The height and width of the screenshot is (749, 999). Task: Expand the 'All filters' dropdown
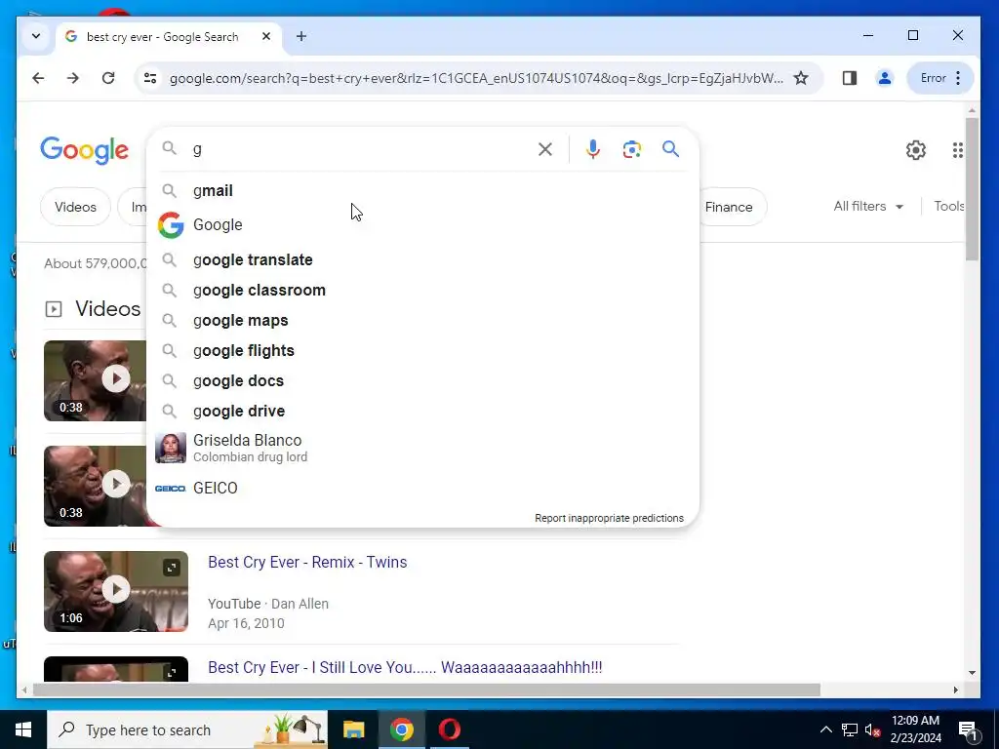pos(868,207)
